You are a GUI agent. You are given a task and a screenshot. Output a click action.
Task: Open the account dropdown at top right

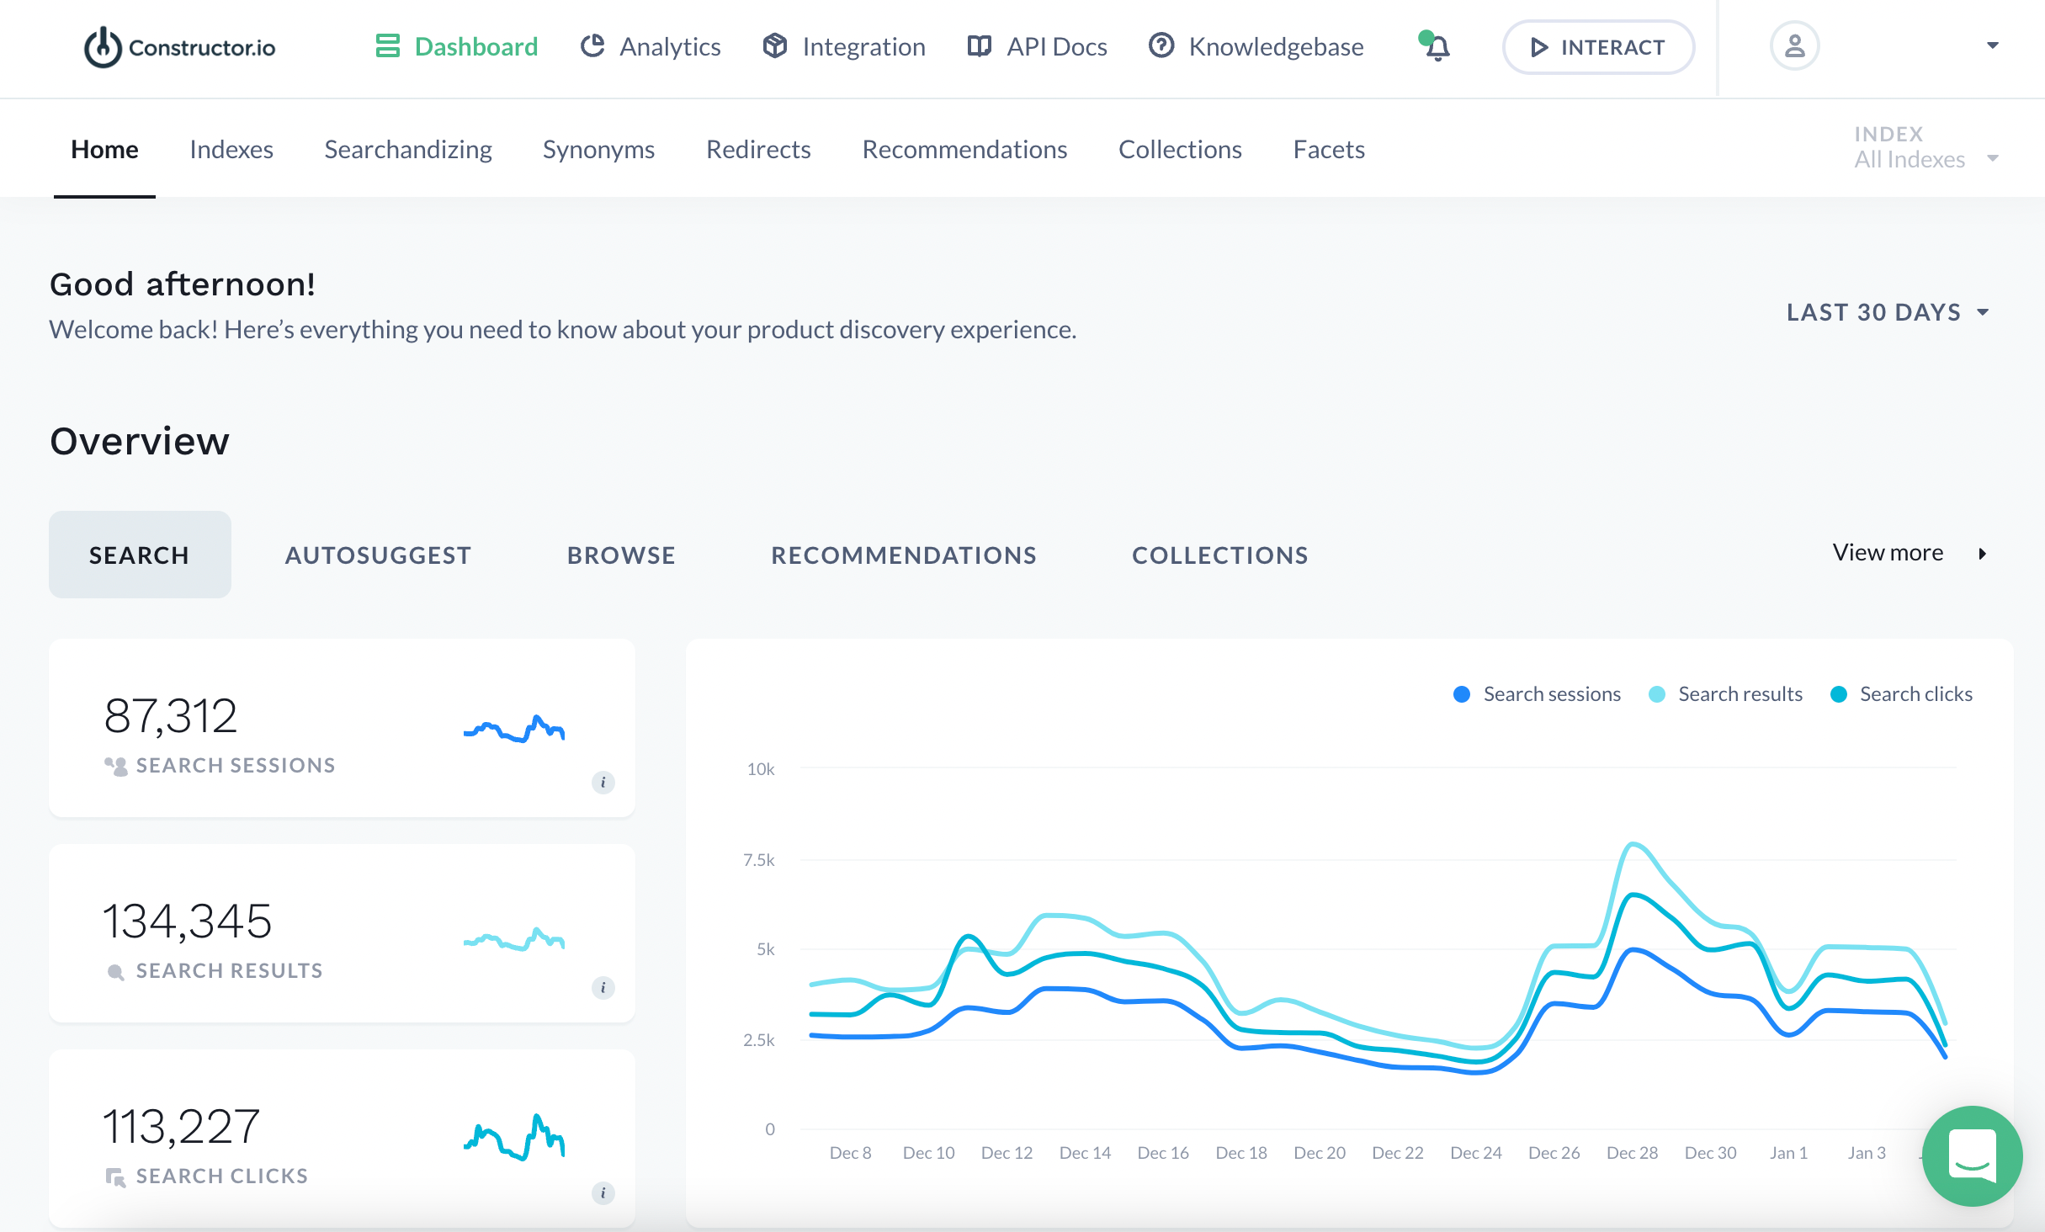tap(1993, 45)
